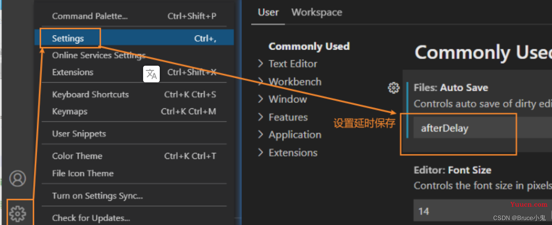Click the Files: Auto Save setting title
The height and width of the screenshot is (225, 552).
451,88
